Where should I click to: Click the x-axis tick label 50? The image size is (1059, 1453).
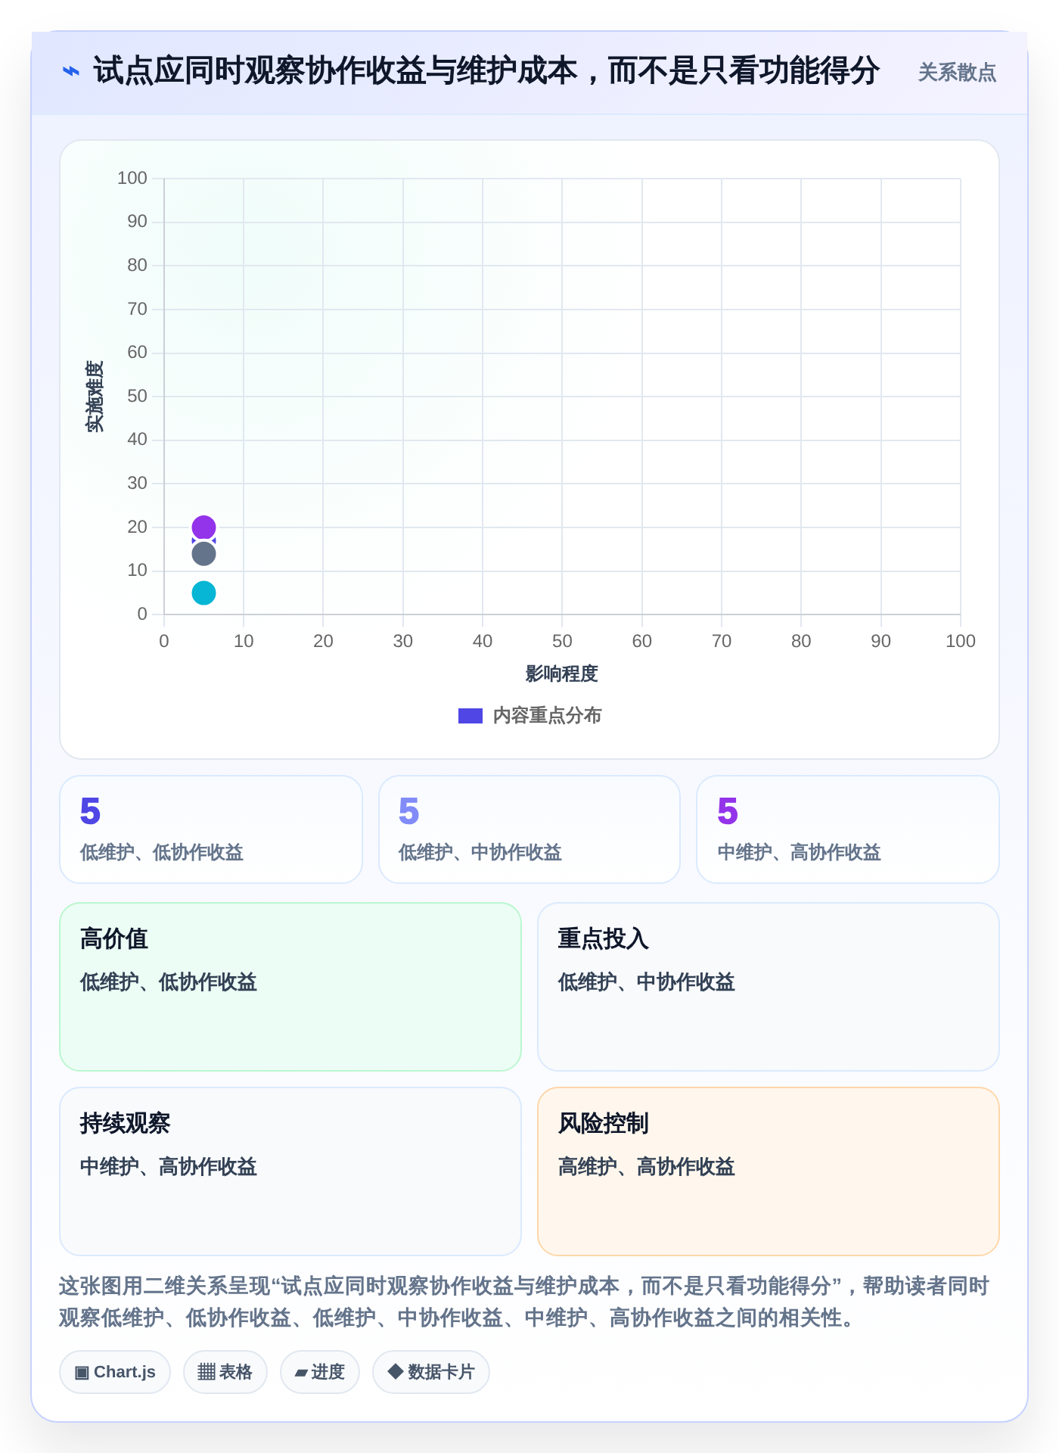click(562, 641)
